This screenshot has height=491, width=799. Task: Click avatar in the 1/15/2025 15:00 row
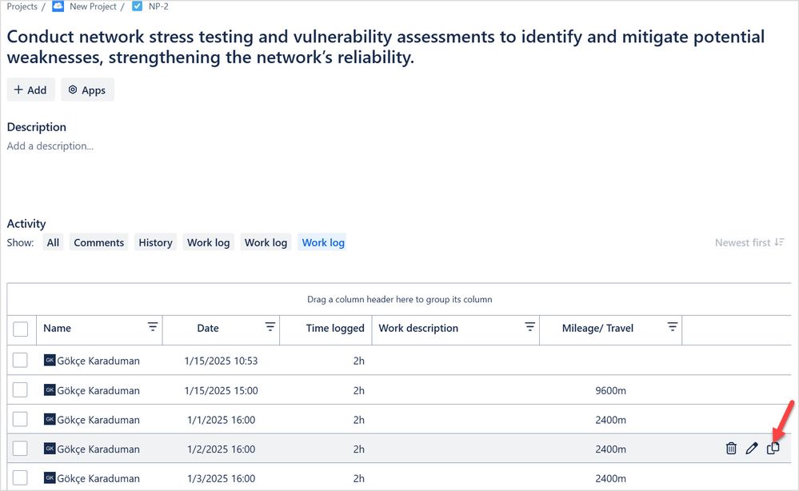50,390
